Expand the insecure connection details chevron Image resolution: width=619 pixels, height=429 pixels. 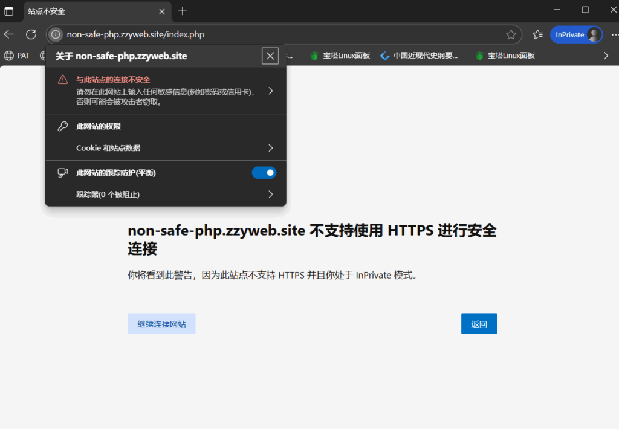[270, 91]
